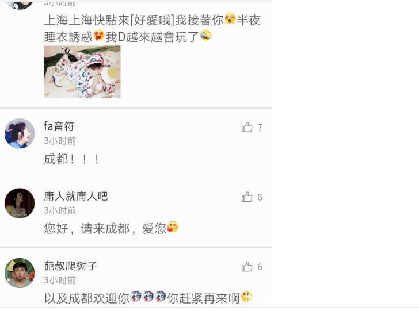Visit the fa音符 username link
This screenshot has height=311, width=419.
click(59, 126)
